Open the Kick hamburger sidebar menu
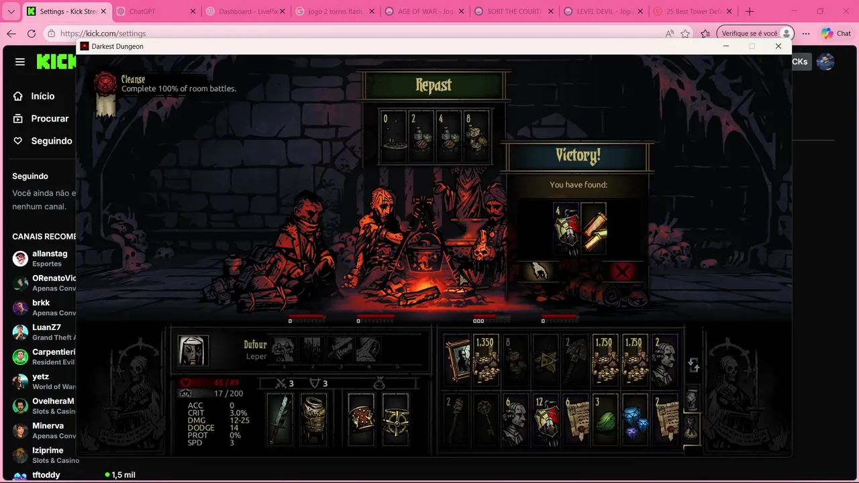Screen dimensions: 859x483 click(x=20, y=62)
